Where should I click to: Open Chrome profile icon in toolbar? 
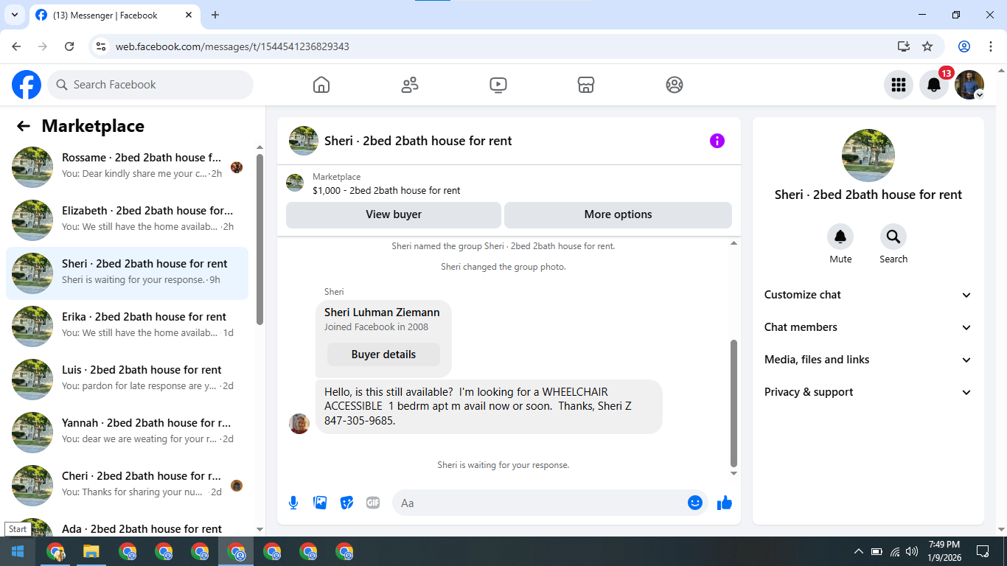(x=964, y=46)
